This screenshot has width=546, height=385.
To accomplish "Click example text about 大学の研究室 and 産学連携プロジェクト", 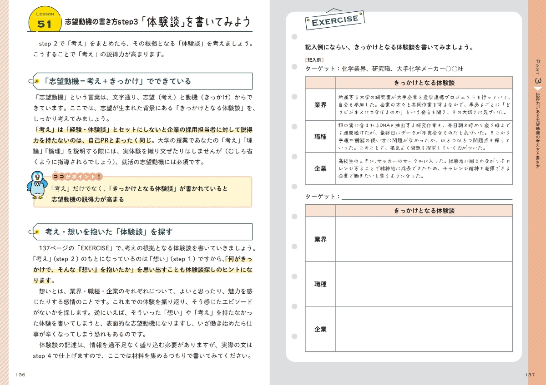I will click(424, 104).
